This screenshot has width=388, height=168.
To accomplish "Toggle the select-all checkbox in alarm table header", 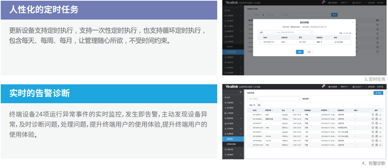I will tap(249, 110).
